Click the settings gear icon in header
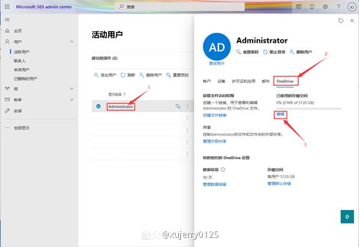 [325, 6]
